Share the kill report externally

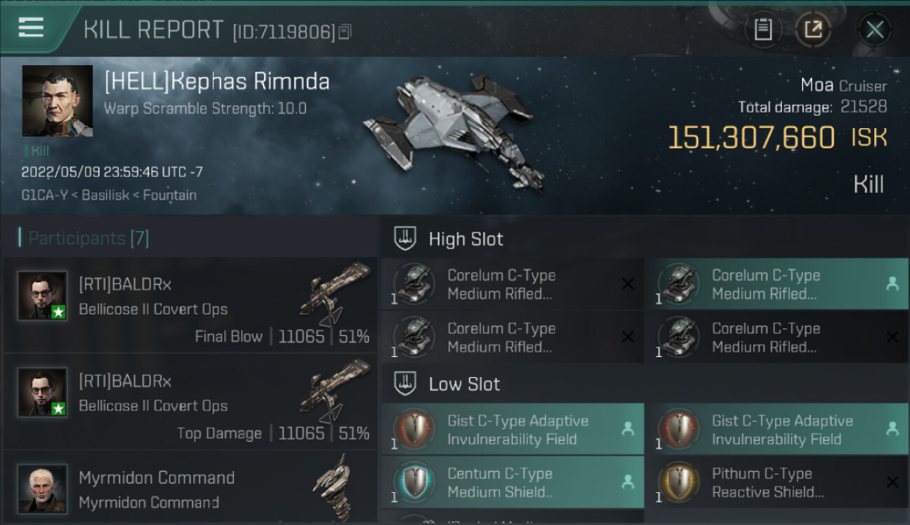point(813,29)
